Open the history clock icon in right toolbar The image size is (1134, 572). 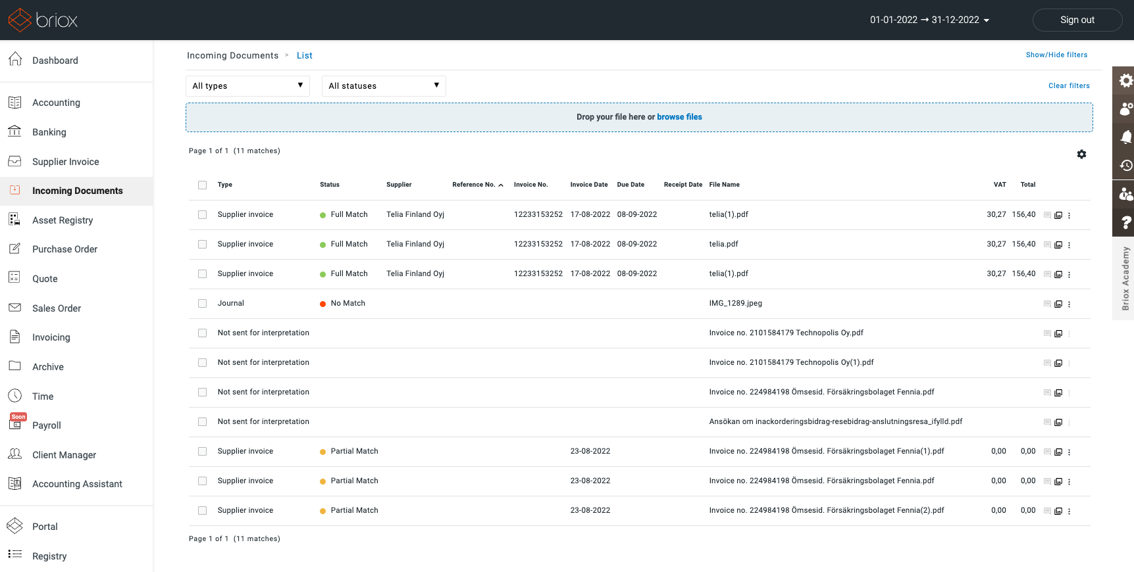tap(1125, 165)
